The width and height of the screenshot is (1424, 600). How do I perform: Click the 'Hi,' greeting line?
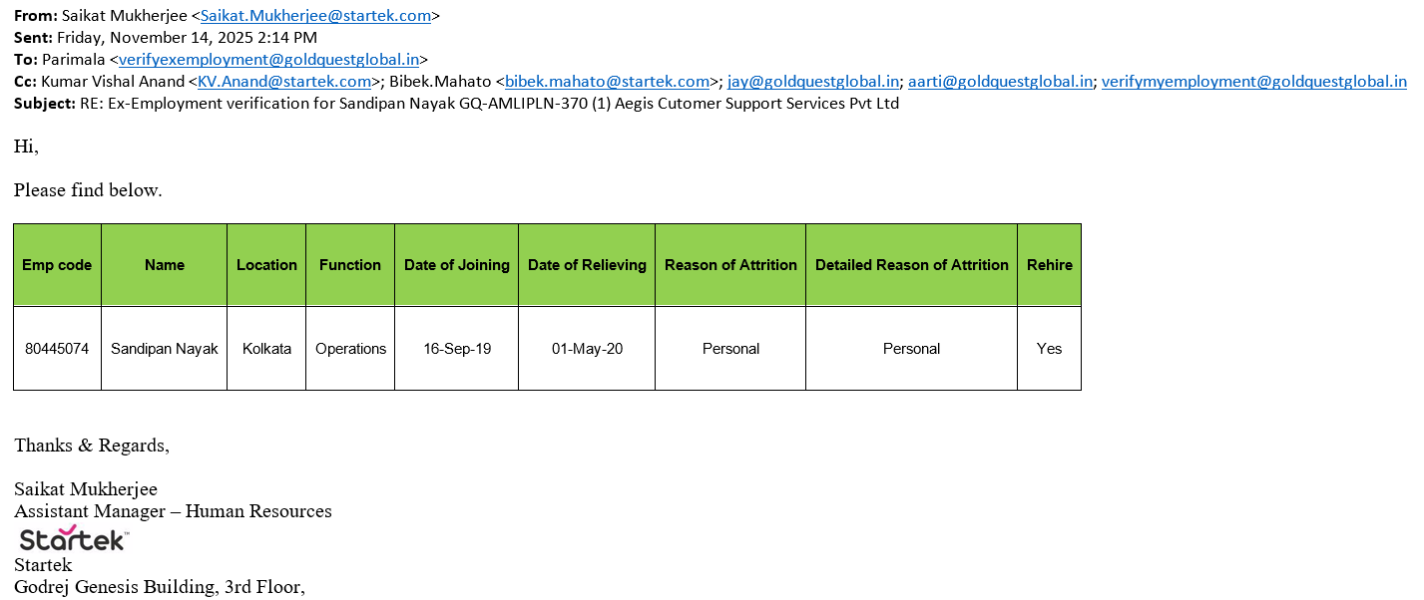(26, 147)
